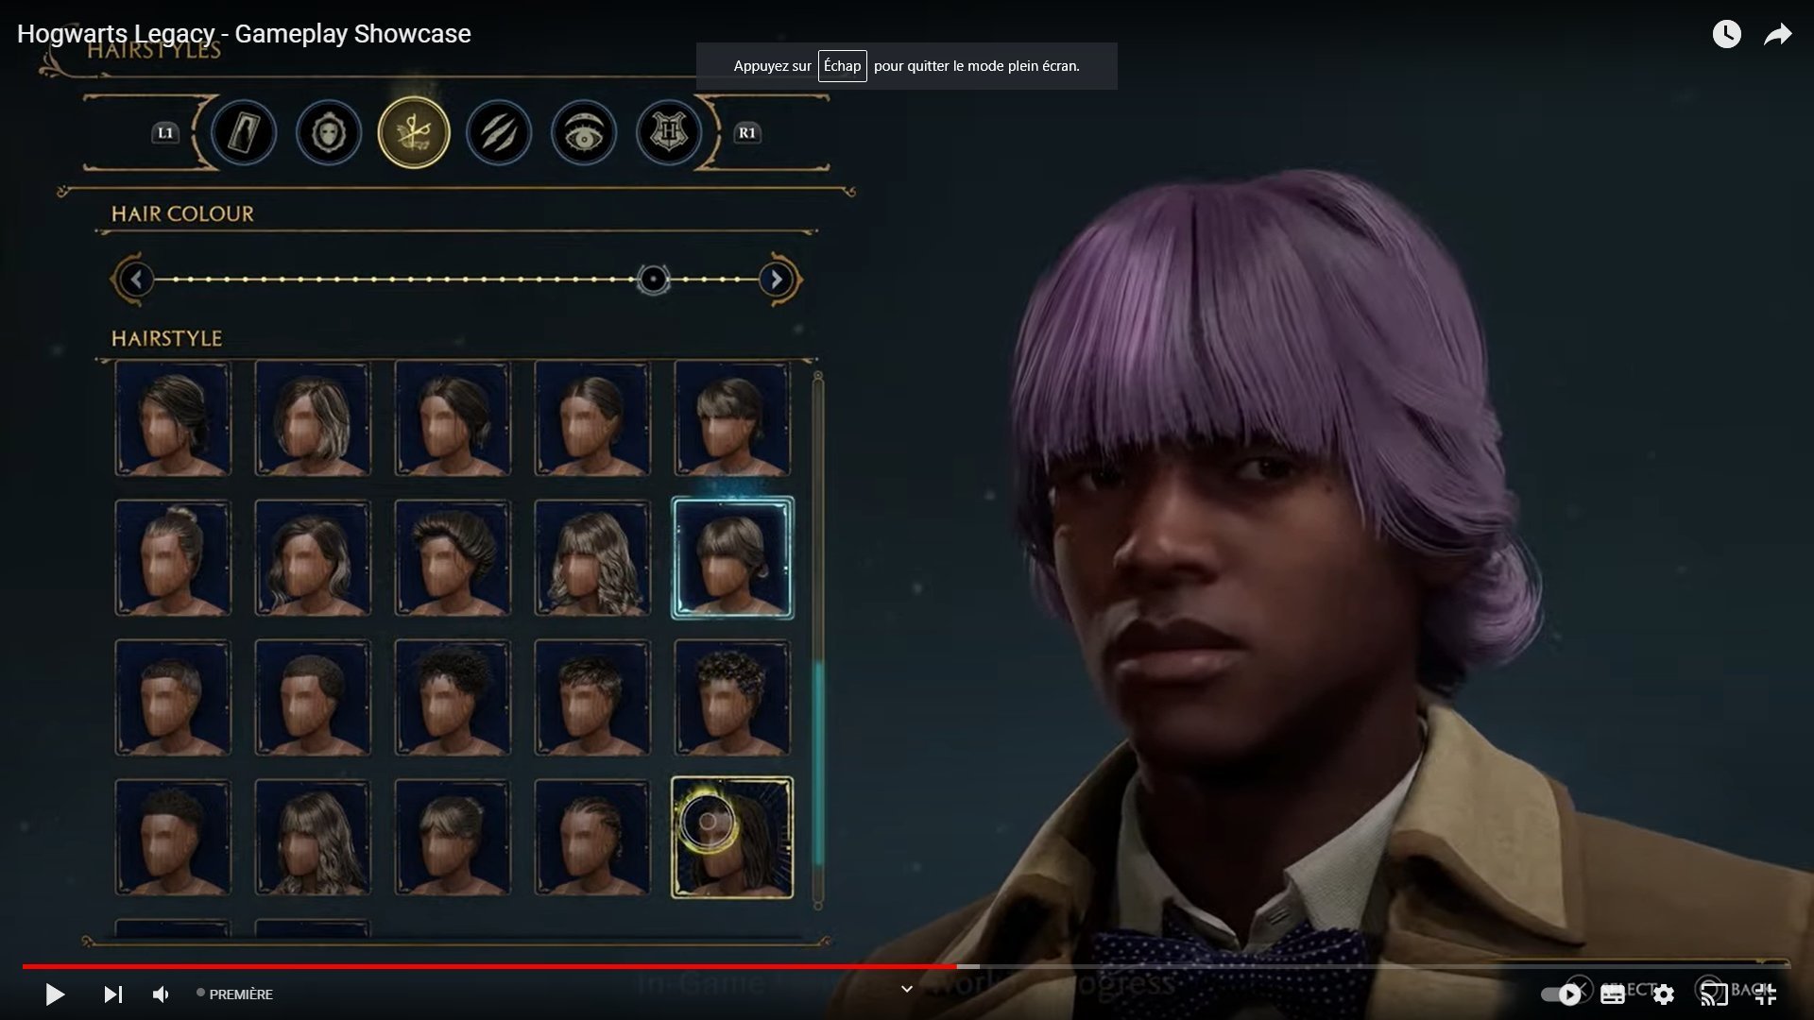This screenshot has height=1020, width=1814.
Task: Choose the first row fifth hairstyle with fringe
Action: click(x=732, y=418)
